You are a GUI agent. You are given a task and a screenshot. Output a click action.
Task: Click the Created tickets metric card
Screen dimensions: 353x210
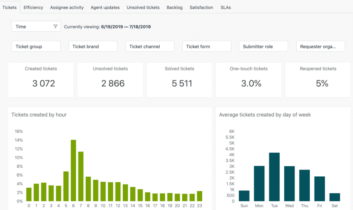(40, 79)
